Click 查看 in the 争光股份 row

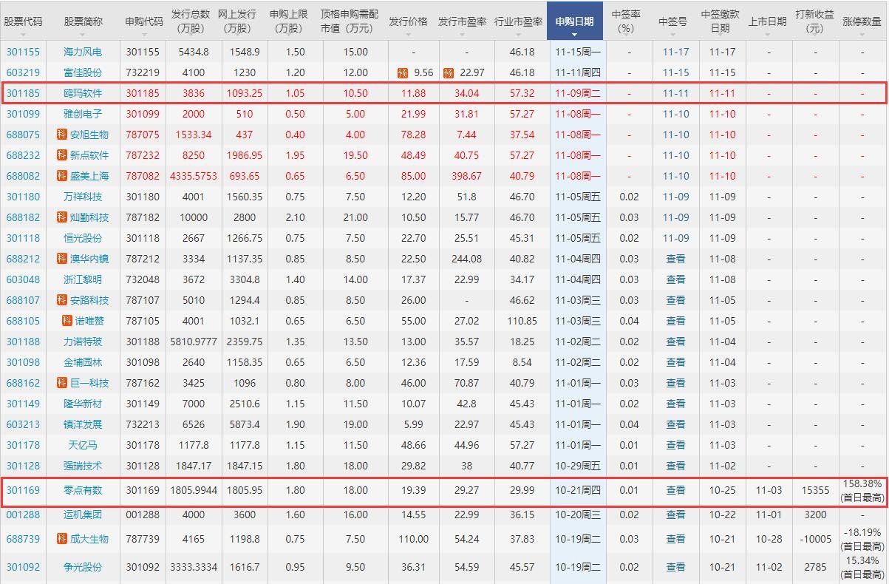(675, 567)
